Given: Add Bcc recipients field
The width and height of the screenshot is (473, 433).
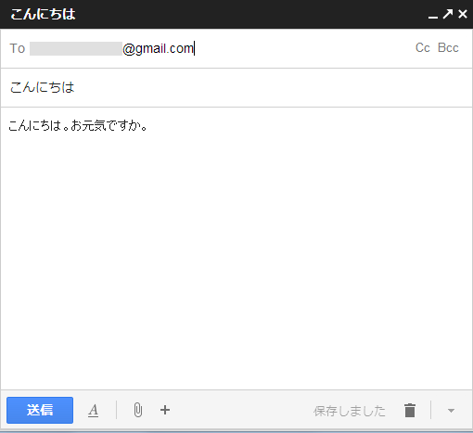Looking at the screenshot, I should click(448, 48).
